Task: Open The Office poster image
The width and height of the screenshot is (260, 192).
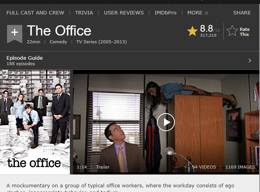Action: 35,122
